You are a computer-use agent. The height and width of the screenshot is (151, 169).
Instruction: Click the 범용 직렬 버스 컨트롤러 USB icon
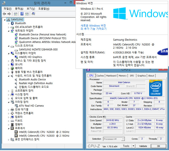pyautogui.click(x=12, y=72)
